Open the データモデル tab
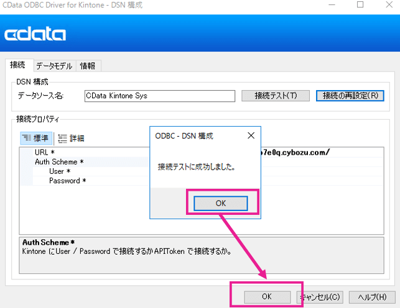400x308 pixels. pos(54,66)
